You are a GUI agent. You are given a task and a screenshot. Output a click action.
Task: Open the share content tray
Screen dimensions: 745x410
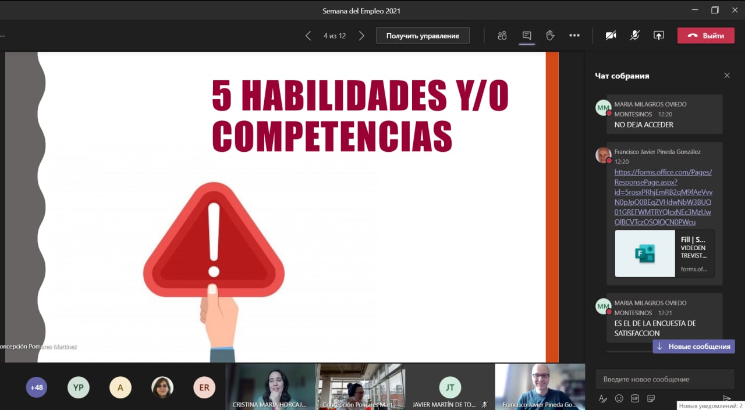(x=659, y=35)
